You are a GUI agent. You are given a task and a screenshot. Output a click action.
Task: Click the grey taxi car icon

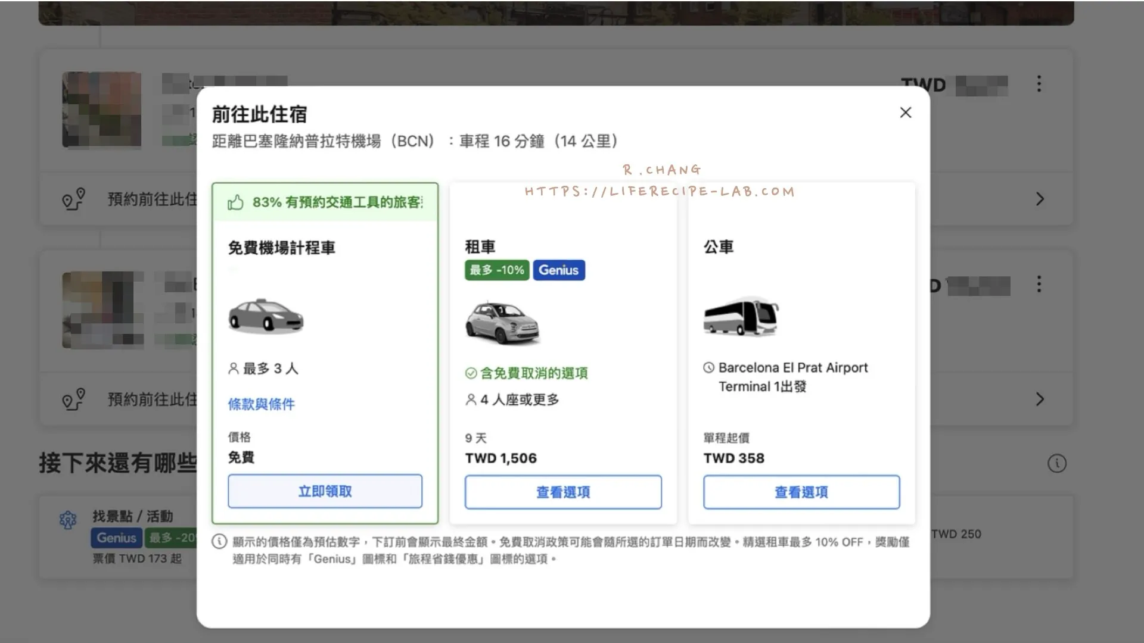(266, 315)
